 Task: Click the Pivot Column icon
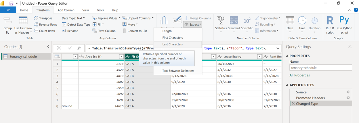(95, 31)
